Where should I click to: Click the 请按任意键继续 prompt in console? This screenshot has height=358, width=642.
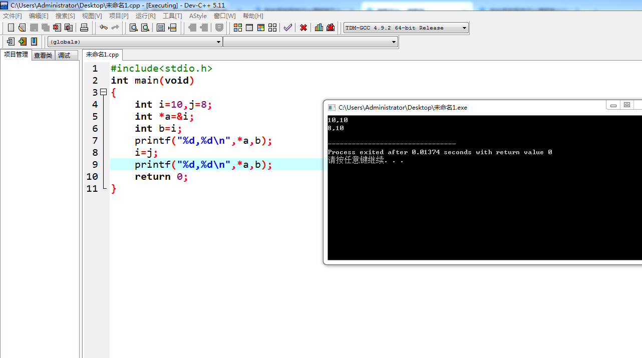(x=366, y=160)
